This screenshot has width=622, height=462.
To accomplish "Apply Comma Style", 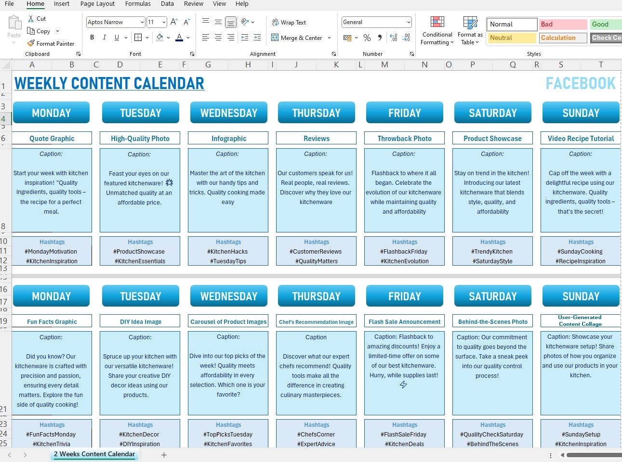I will (380, 38).
